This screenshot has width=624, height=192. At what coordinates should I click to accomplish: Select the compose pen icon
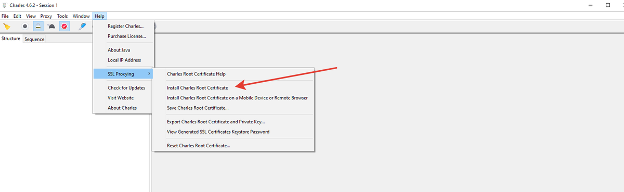coord(83,26)
